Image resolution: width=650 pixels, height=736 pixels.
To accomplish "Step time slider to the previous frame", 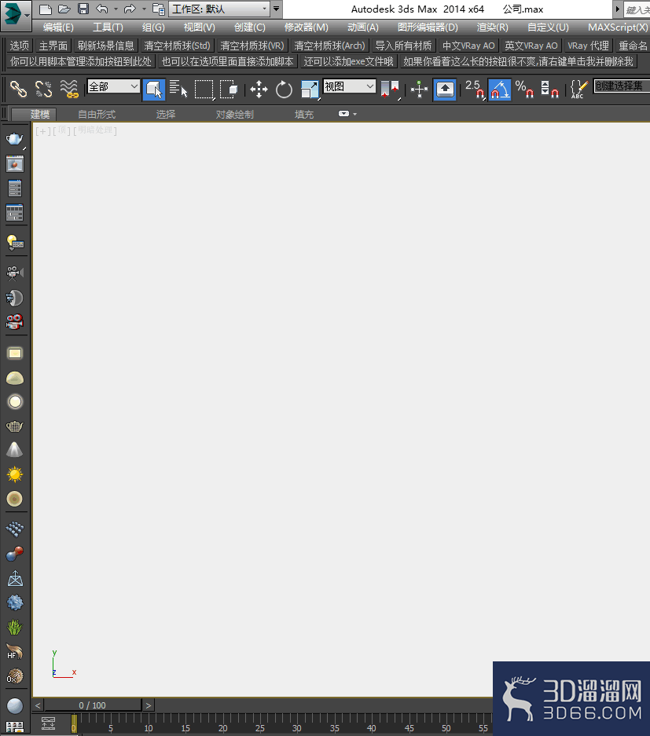I will point(38,705).
